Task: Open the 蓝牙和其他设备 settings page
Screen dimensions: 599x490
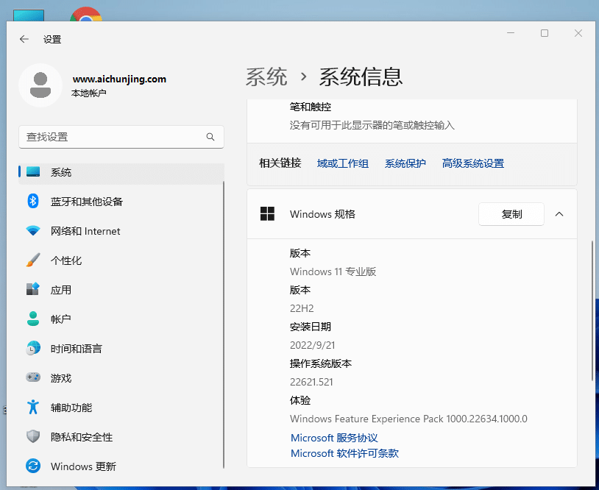Action: point(121,202)
